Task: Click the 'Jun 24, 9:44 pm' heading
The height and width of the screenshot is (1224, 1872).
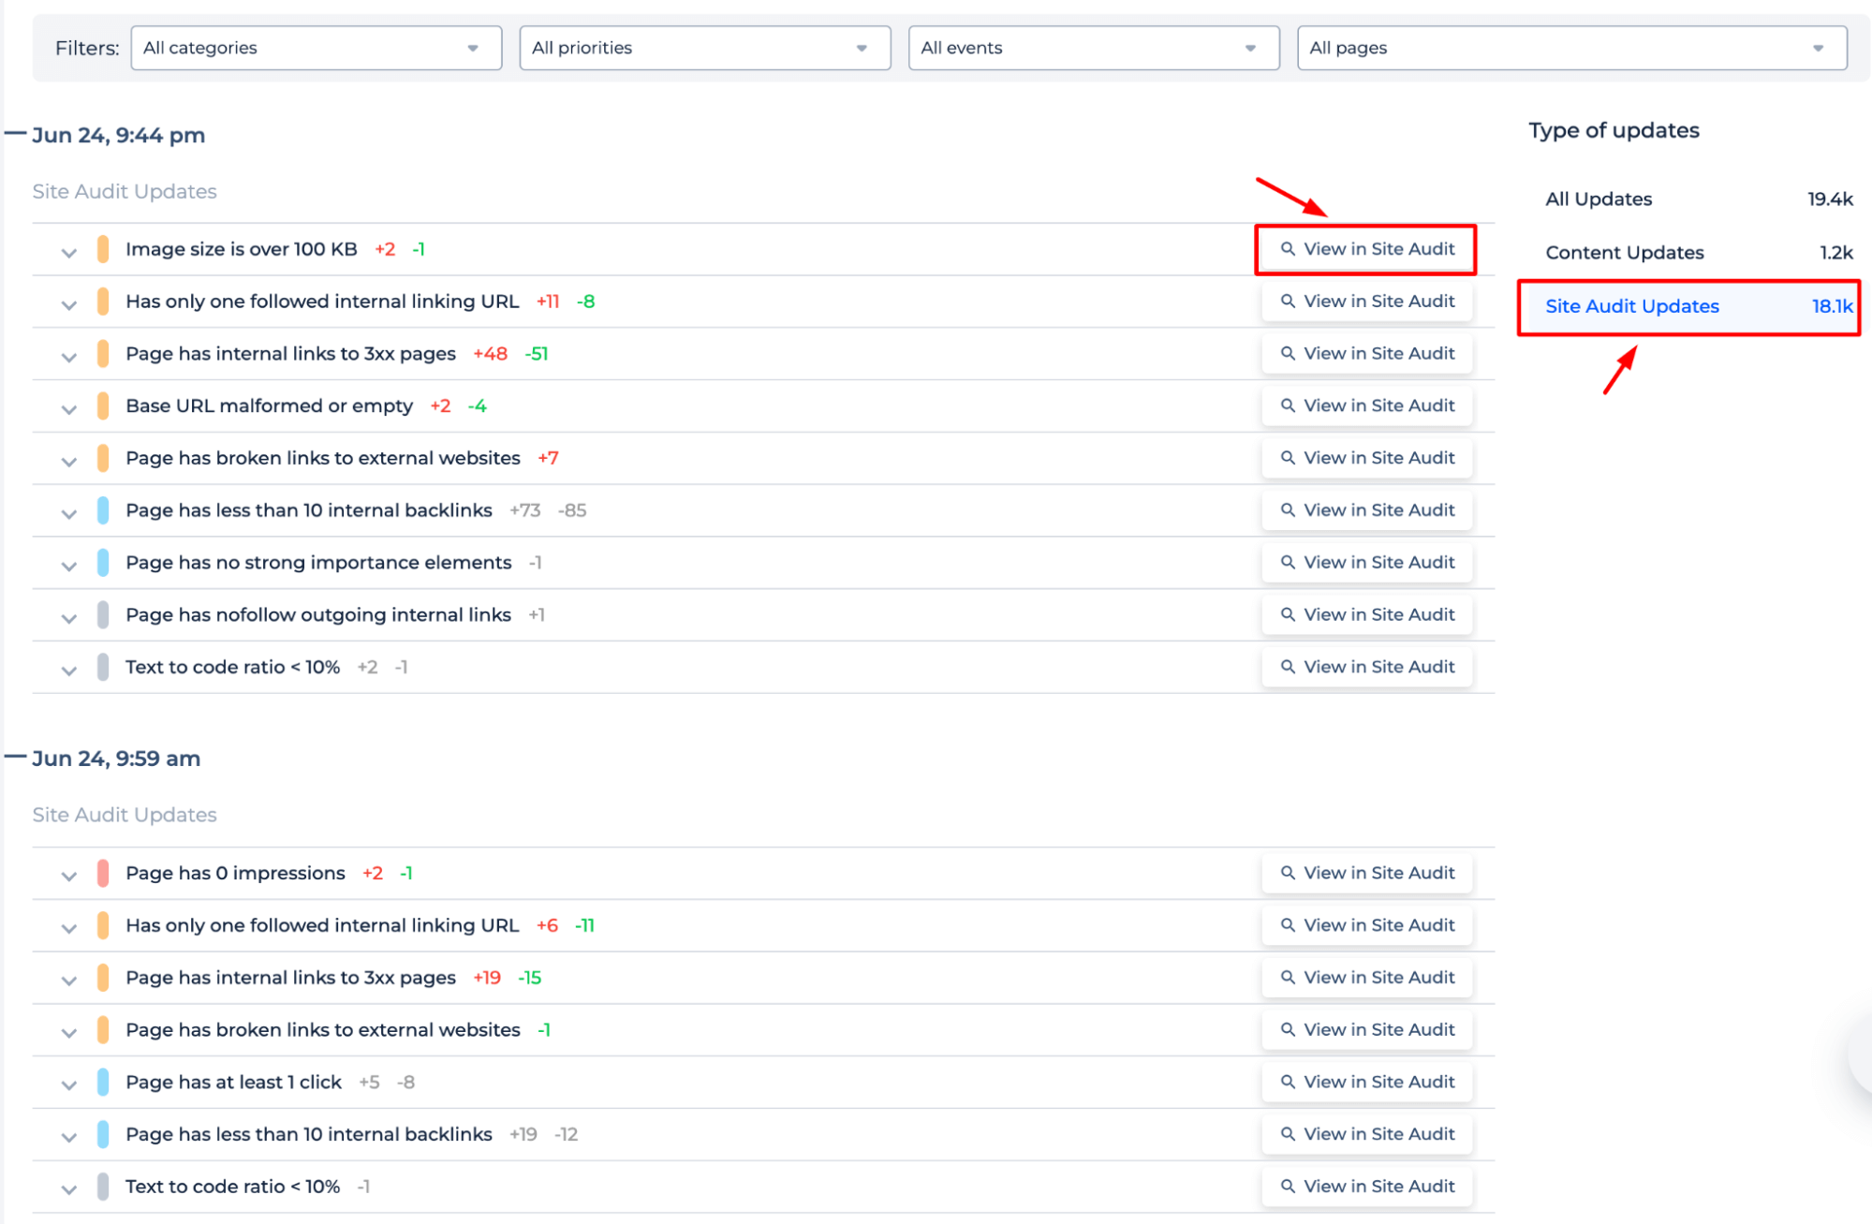Action: click(x=119, y=135)
